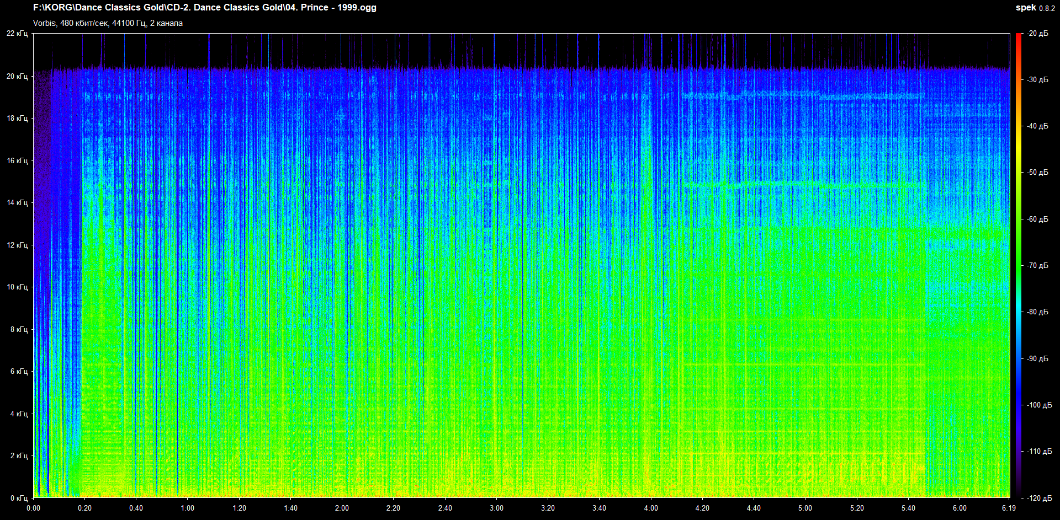1060x520 pixels.
Task: Click the 0.8.2 version number
Action: tap(1047, 8)
